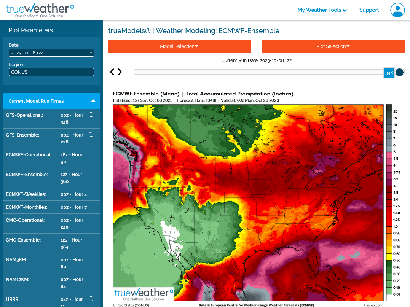The width and height of the screenshot is (410, 307).
Task: Click GFS-Ensemble refresh spinner icon
Action: coord(91,135)
